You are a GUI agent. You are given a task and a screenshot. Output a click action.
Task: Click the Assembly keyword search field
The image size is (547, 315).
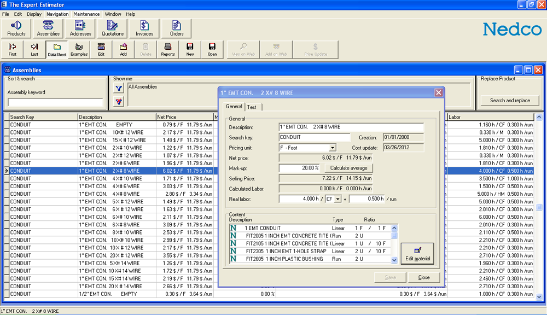[x=55, y=102]
